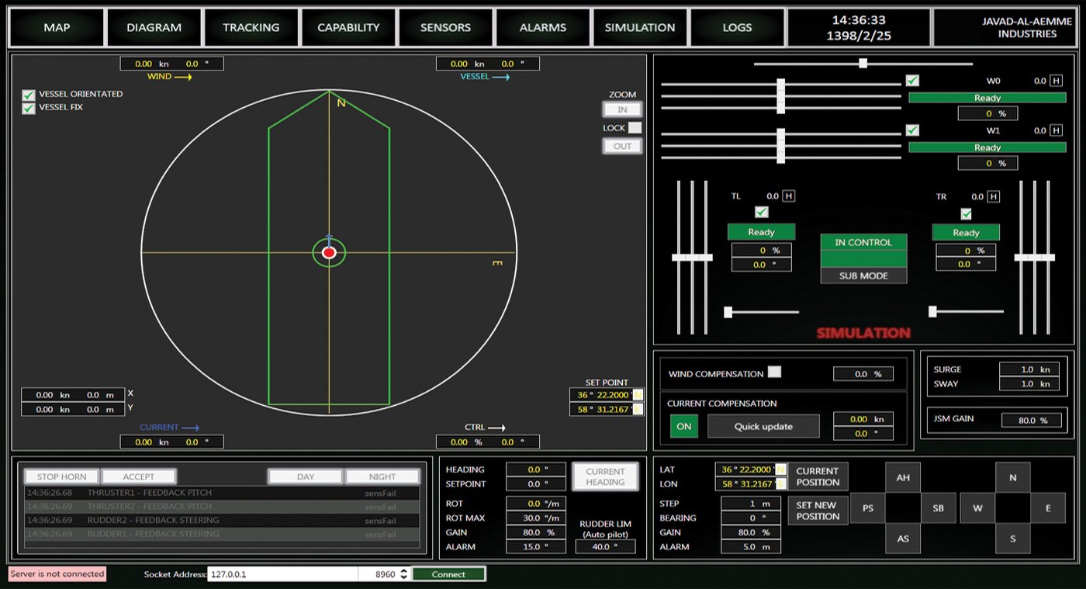Image resolution: width=1086 pixels, height=589 pixels.
Task: Switch to the SIMULATION tab
Action: tap(640, 27)
